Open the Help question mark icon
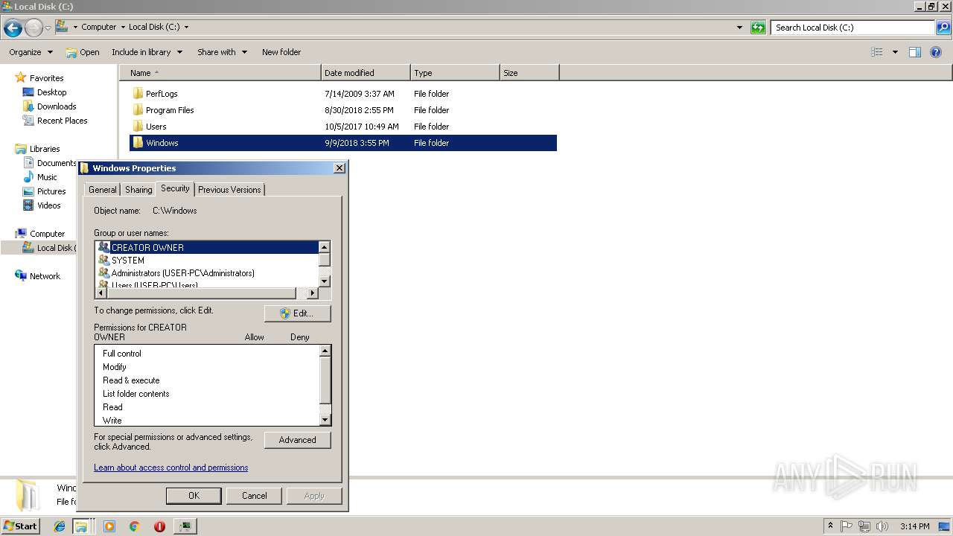This screenshot has width=953, height=536. point(937,52)
